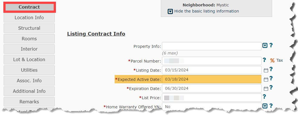Switch to the Structural tab

pyautogui.click(x=29, y=28)
